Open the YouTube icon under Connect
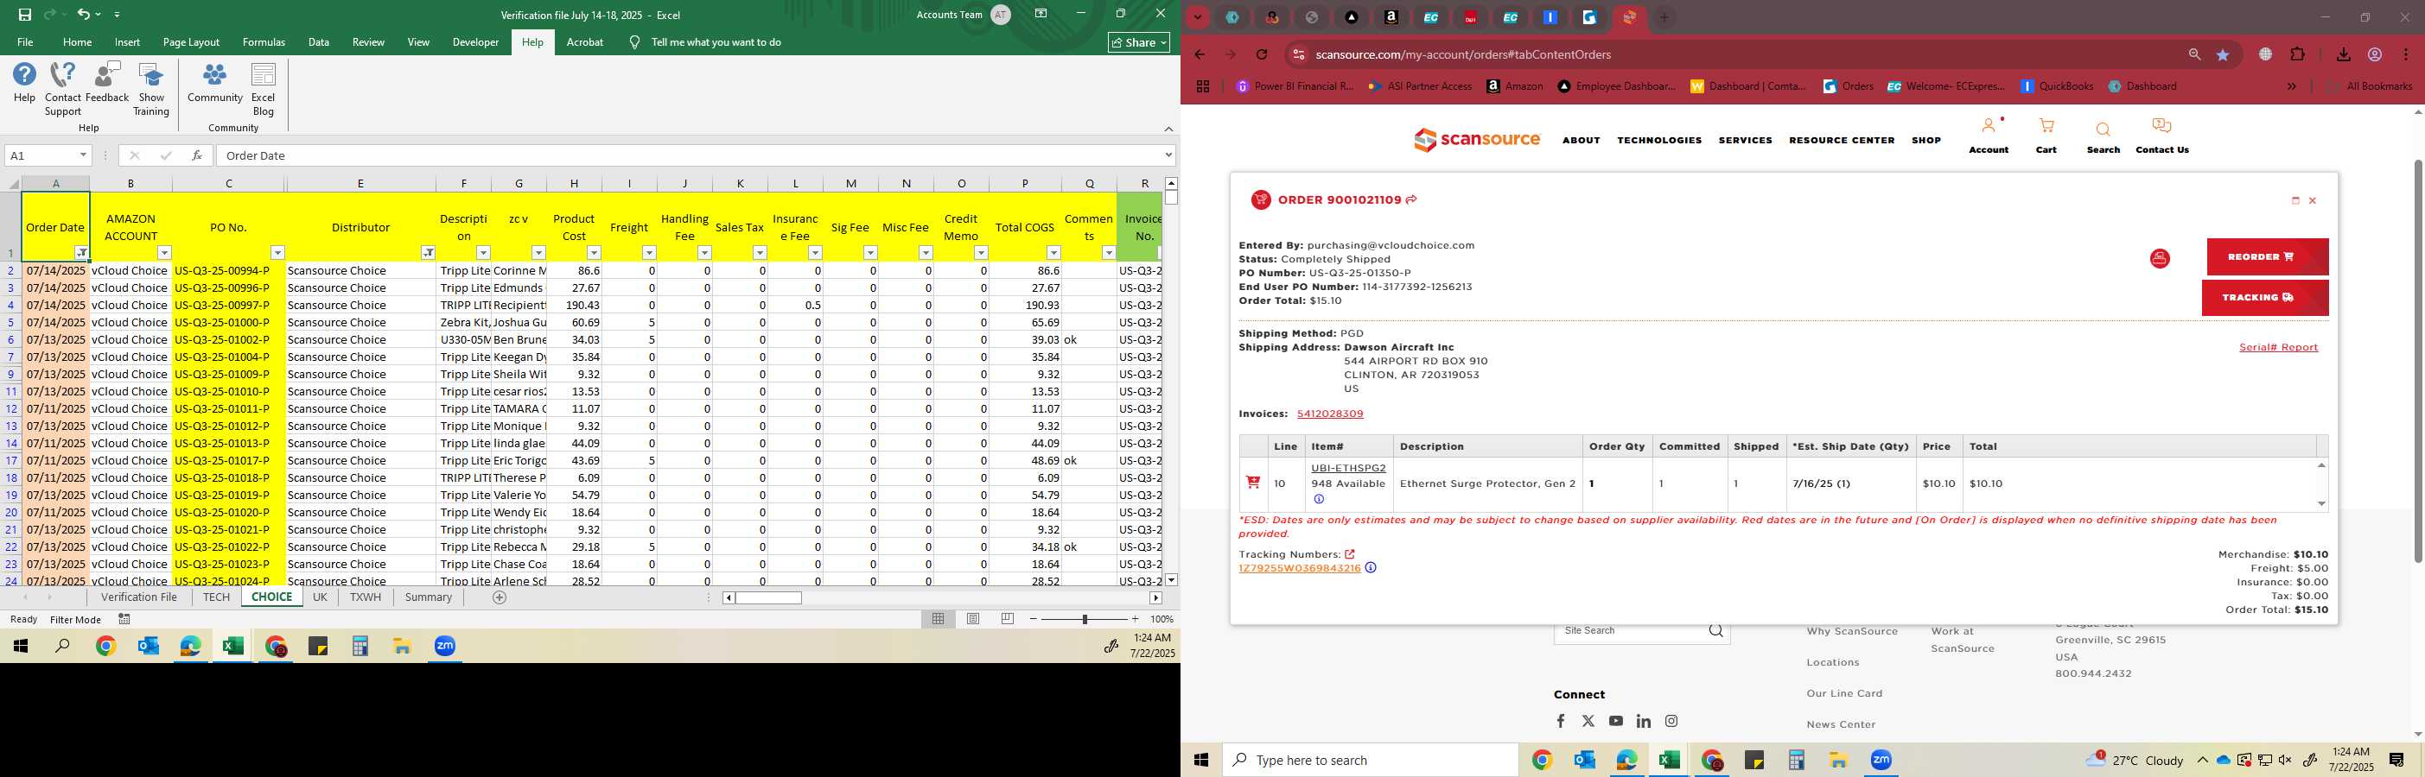The image size is (2425, 777). (x=1615, y=721)
